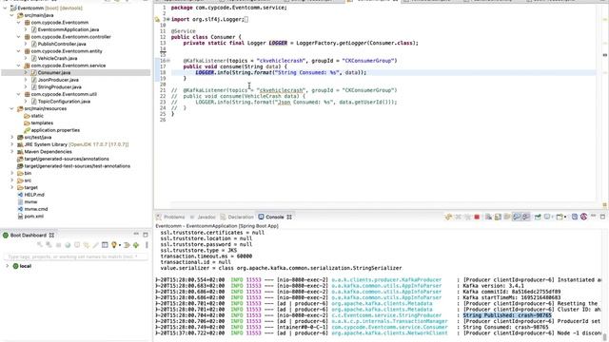Image resolution: width=609 pixels, height=342 pixels.
Task: Switch to the Javadoc tab
Action: 203,217
